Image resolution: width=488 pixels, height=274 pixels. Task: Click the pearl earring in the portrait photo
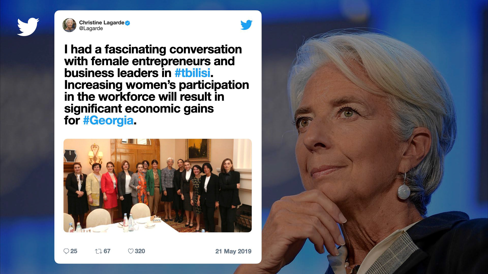[x=404, y=191]
